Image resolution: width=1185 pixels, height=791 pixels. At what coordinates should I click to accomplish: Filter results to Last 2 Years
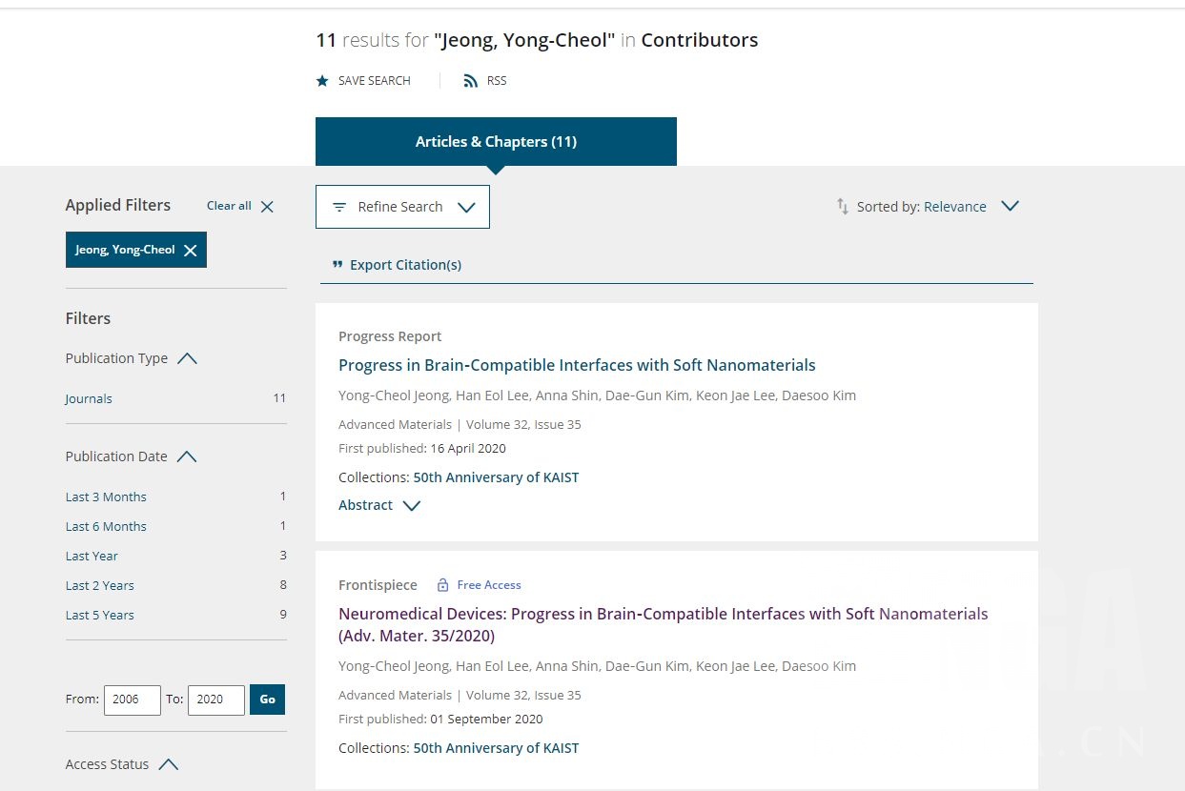pos(99,585)
